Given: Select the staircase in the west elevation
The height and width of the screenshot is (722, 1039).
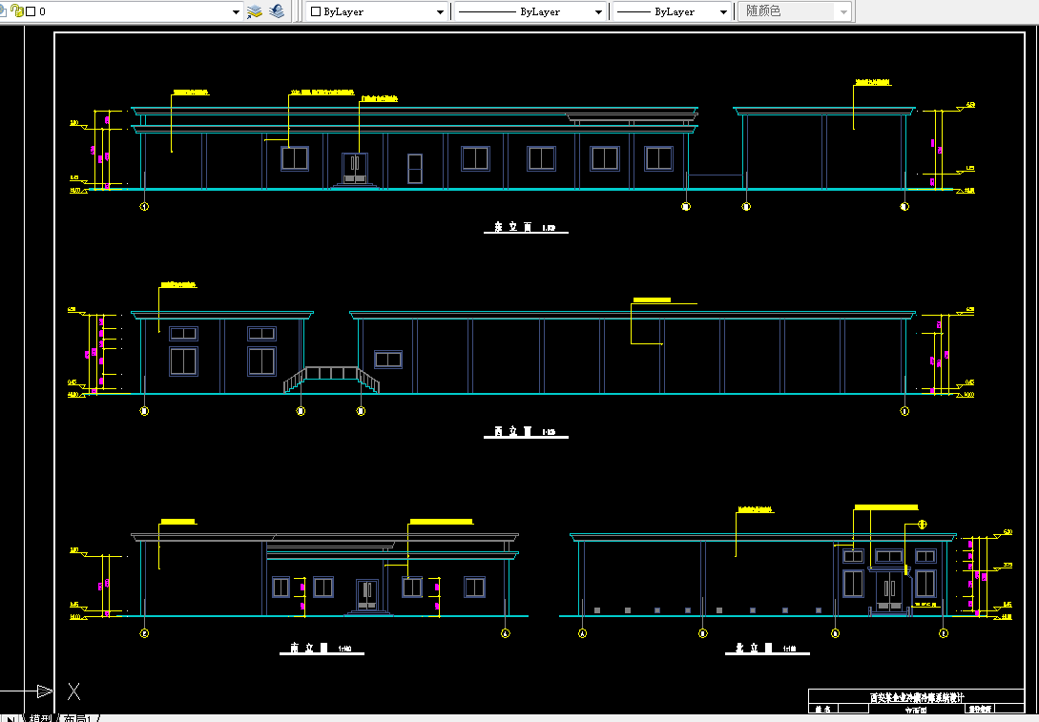Looking at the screenshot, I should (331, 380).
